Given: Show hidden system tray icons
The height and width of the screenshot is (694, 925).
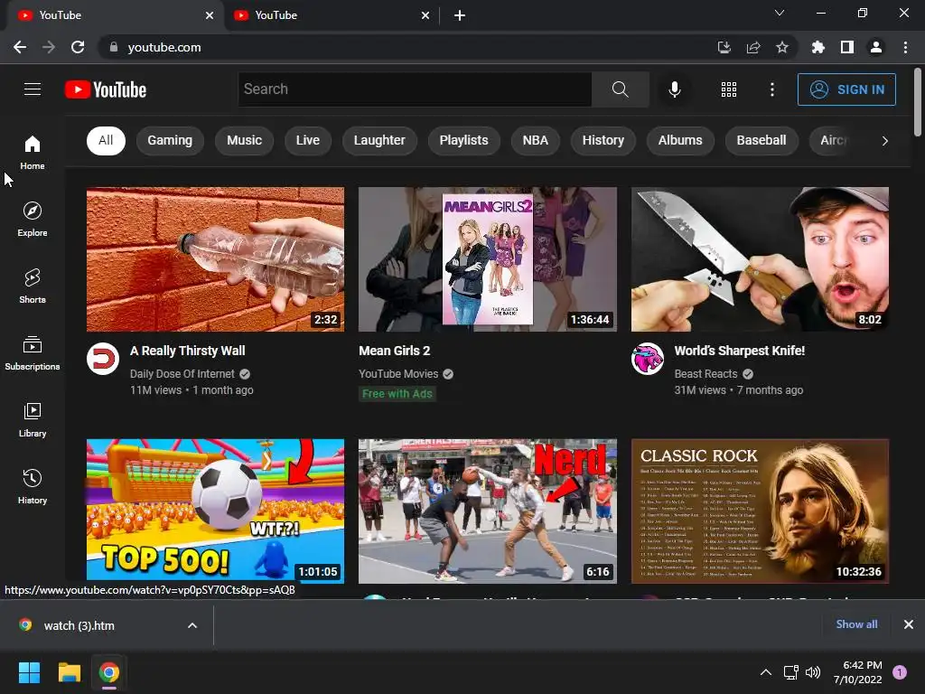Looking at the screenshot, I should click(766, 672).
